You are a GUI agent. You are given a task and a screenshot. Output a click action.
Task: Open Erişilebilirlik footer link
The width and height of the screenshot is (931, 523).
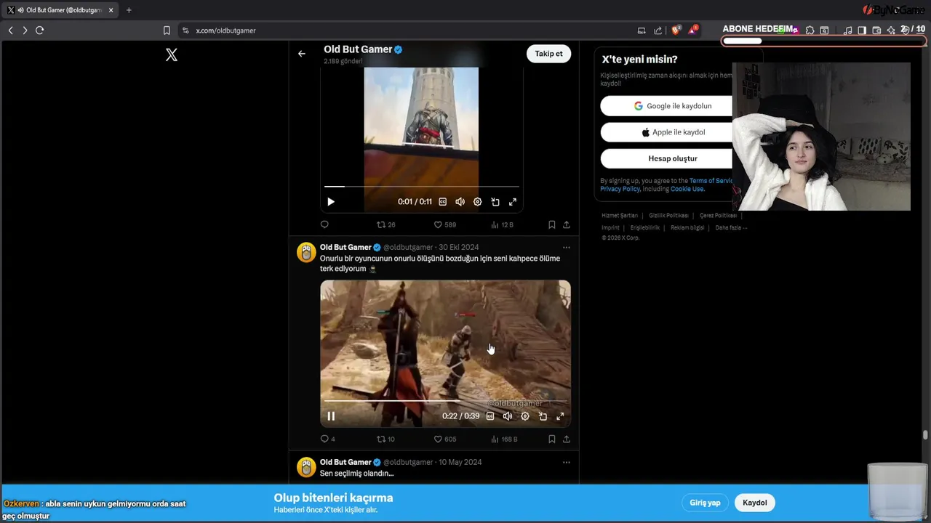645,227
